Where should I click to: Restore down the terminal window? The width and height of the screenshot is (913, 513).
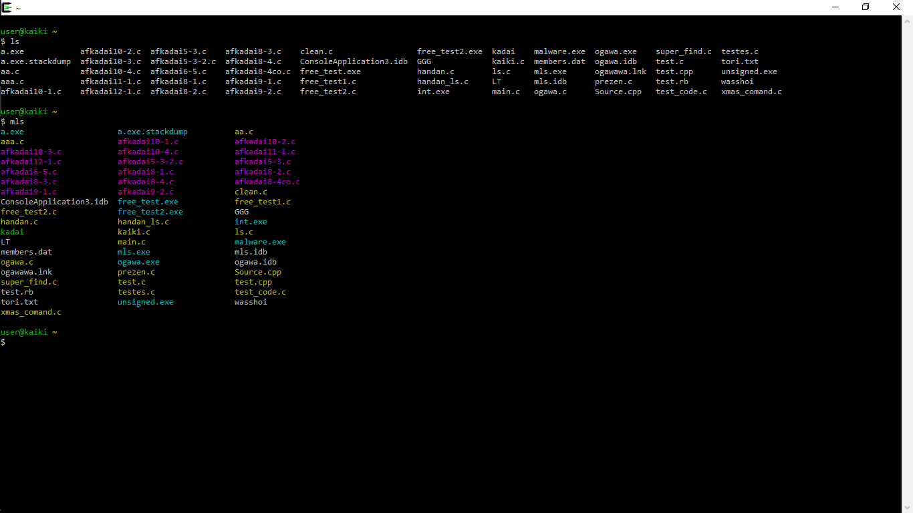click(x=866, y=7)
